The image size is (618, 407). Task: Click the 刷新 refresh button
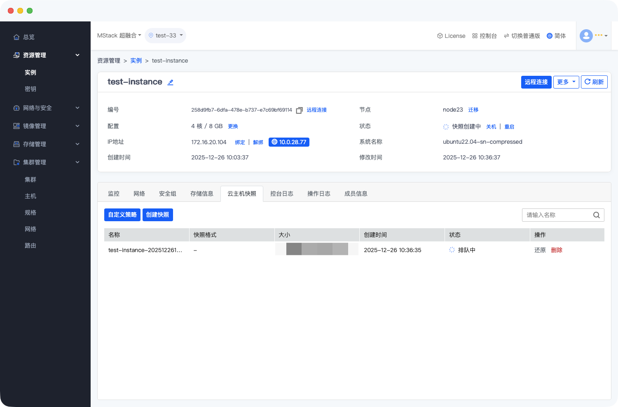[x=594, y=82]
